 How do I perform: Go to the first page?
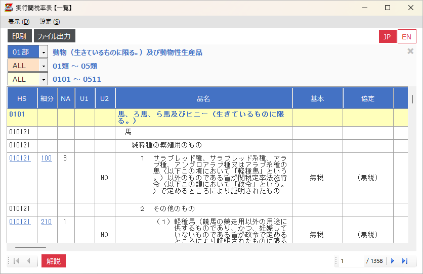pos(16,261)
